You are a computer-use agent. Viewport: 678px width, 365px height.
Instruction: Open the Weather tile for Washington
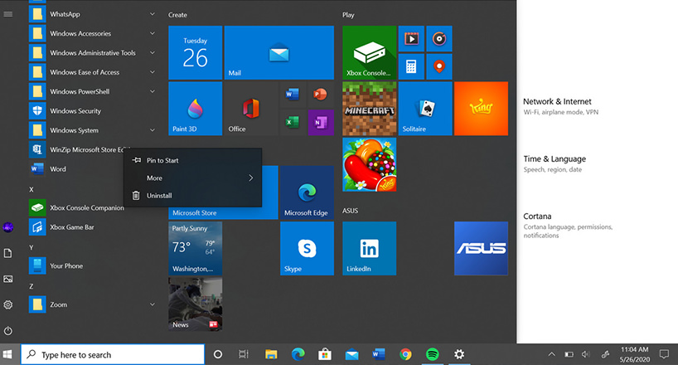(195, 249)
